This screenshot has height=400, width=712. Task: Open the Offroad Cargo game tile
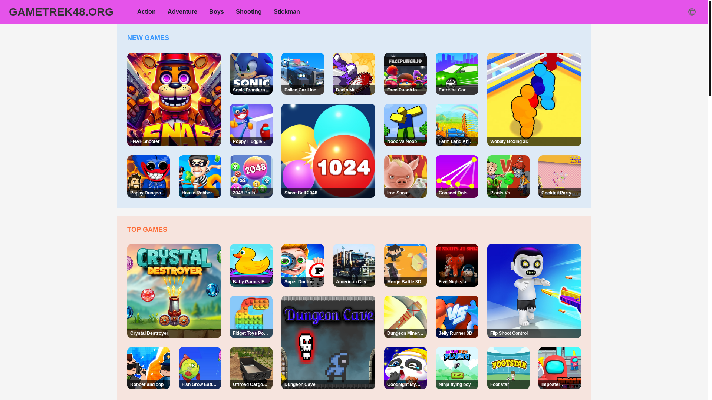(251, 368)
